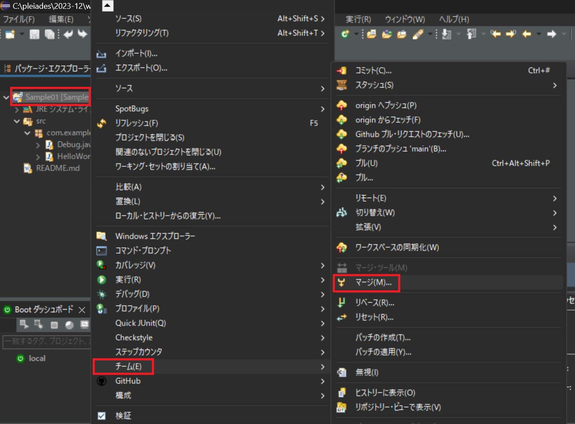Open the 編集(E) menu
The width and height of the screenshot is (575, 424).
click(61, 19)
